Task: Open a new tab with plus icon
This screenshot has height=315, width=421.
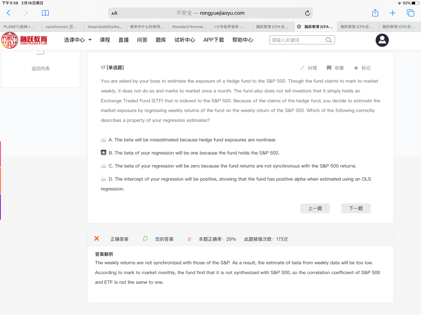Action: pyautogui.click(x=392, y=13)
